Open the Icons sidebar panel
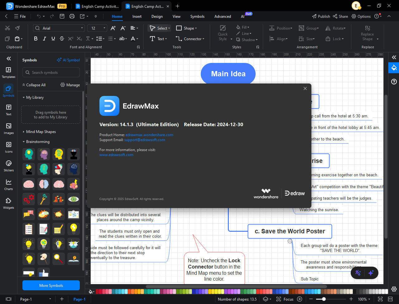The image size is (399, 304). coord(8,147)
